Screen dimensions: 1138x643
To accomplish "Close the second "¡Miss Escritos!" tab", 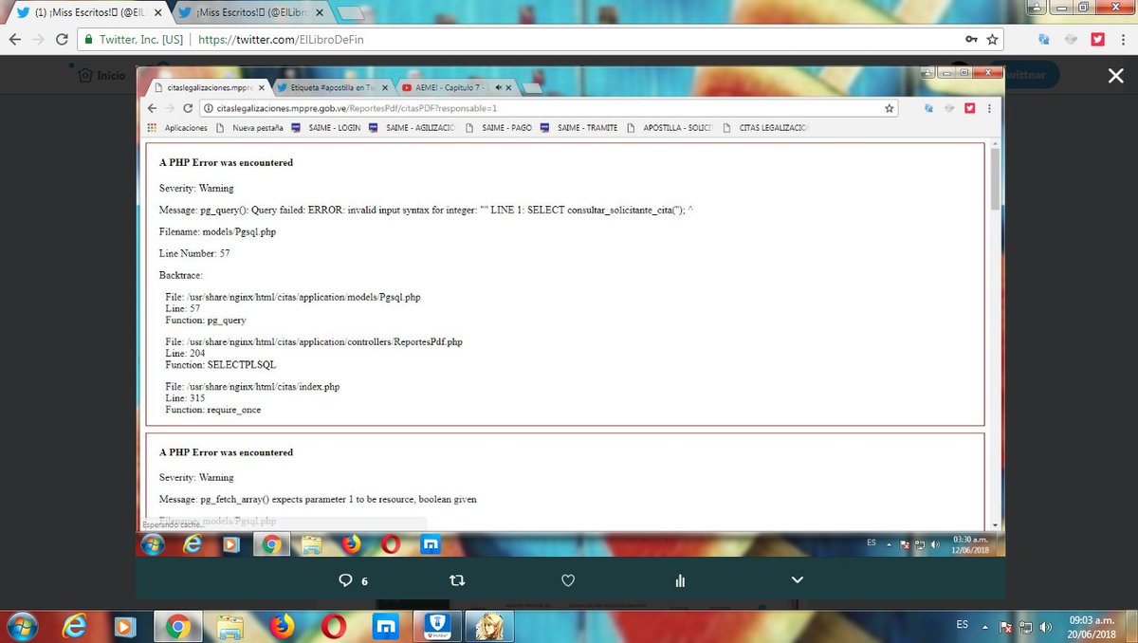I will tap(318, 13).
